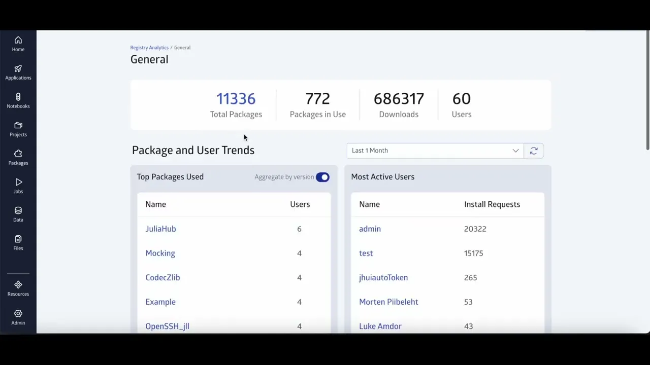Screen dimensions: 650x365
Task: Open the jhuiautoToken user link
Action: pyautogui.click(x=383, y=277)
